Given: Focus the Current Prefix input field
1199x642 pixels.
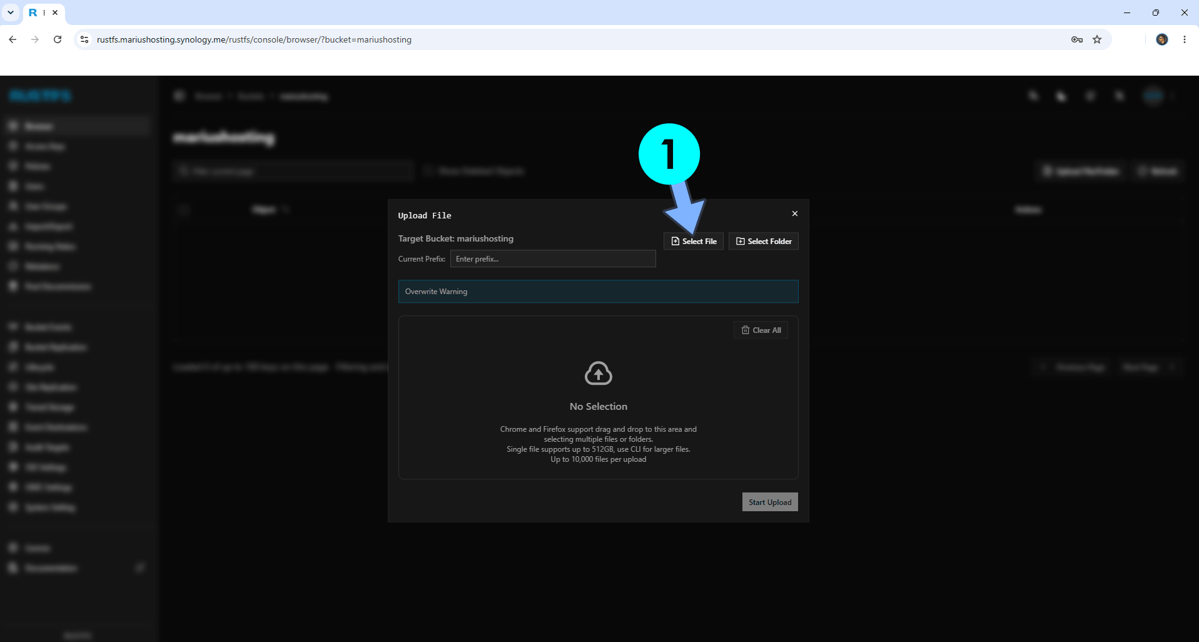Looking at the screenshot, I should 553,258.
